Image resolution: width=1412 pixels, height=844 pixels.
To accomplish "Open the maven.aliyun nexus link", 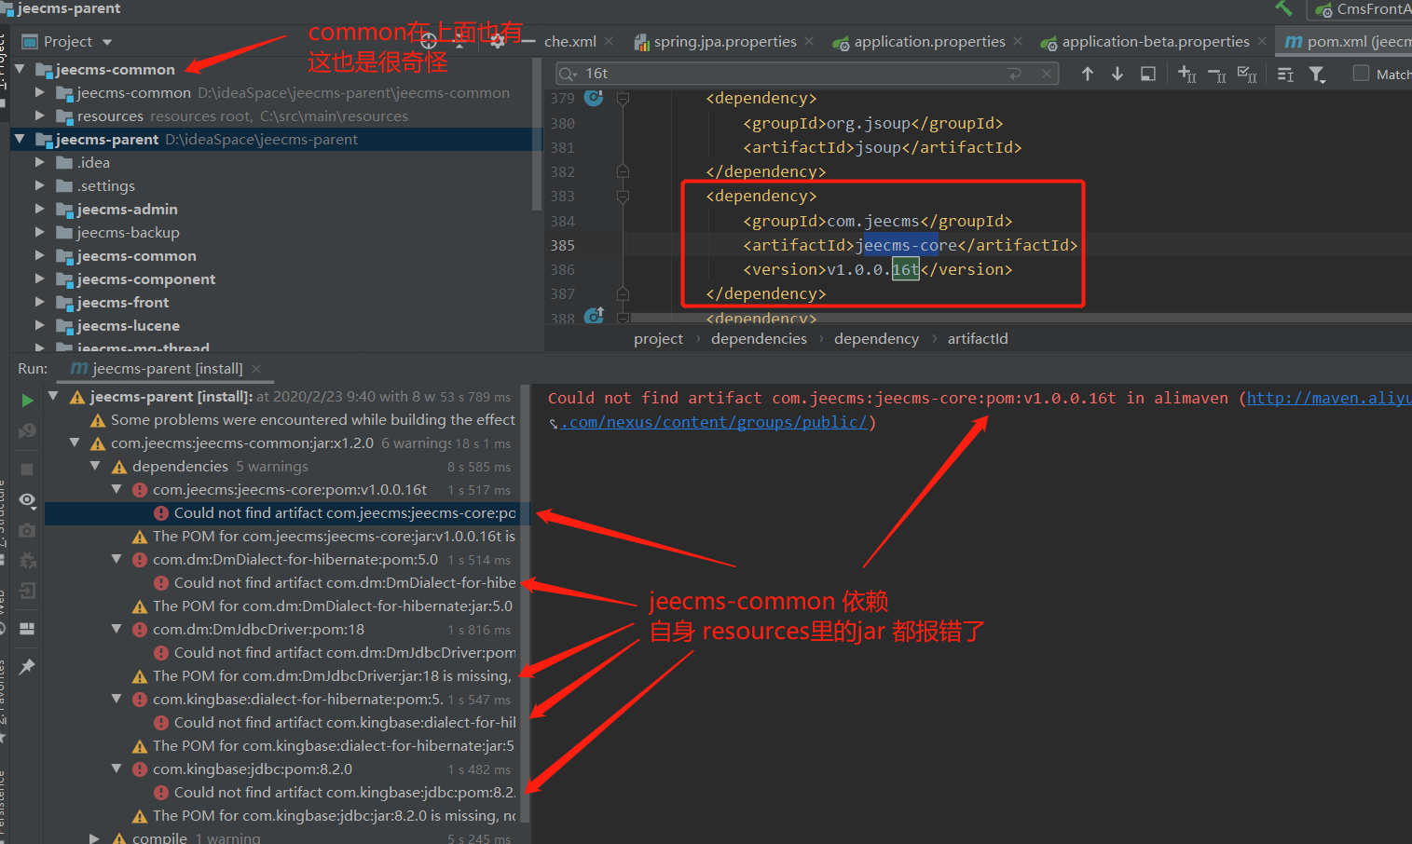I will 1328,399.
